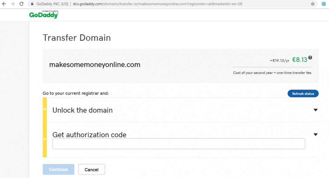Screen dimensions: 329x178
Task: Click the page reload icon
Action: coord(21,4)
